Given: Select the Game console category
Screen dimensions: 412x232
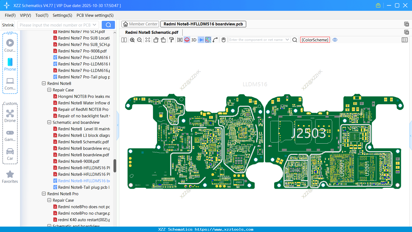Looking at the screenshot, I should click(10, 135).
